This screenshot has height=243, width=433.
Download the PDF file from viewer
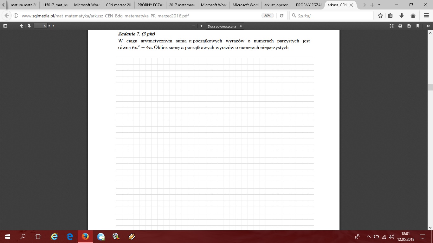click(x=409, y=26)
